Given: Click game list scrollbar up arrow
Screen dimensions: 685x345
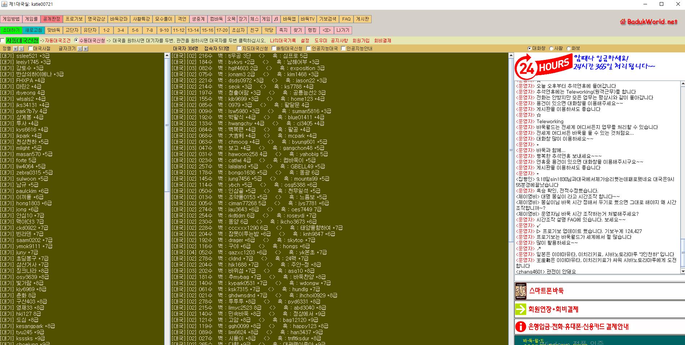Looking at the screenshot, I should pyautogui.click(x=511, y=56).
